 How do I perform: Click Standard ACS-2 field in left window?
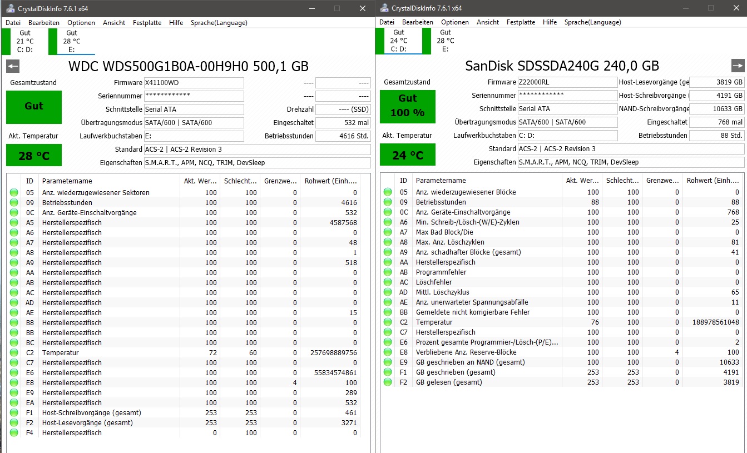pyautogui.click(x=258, y=150)
